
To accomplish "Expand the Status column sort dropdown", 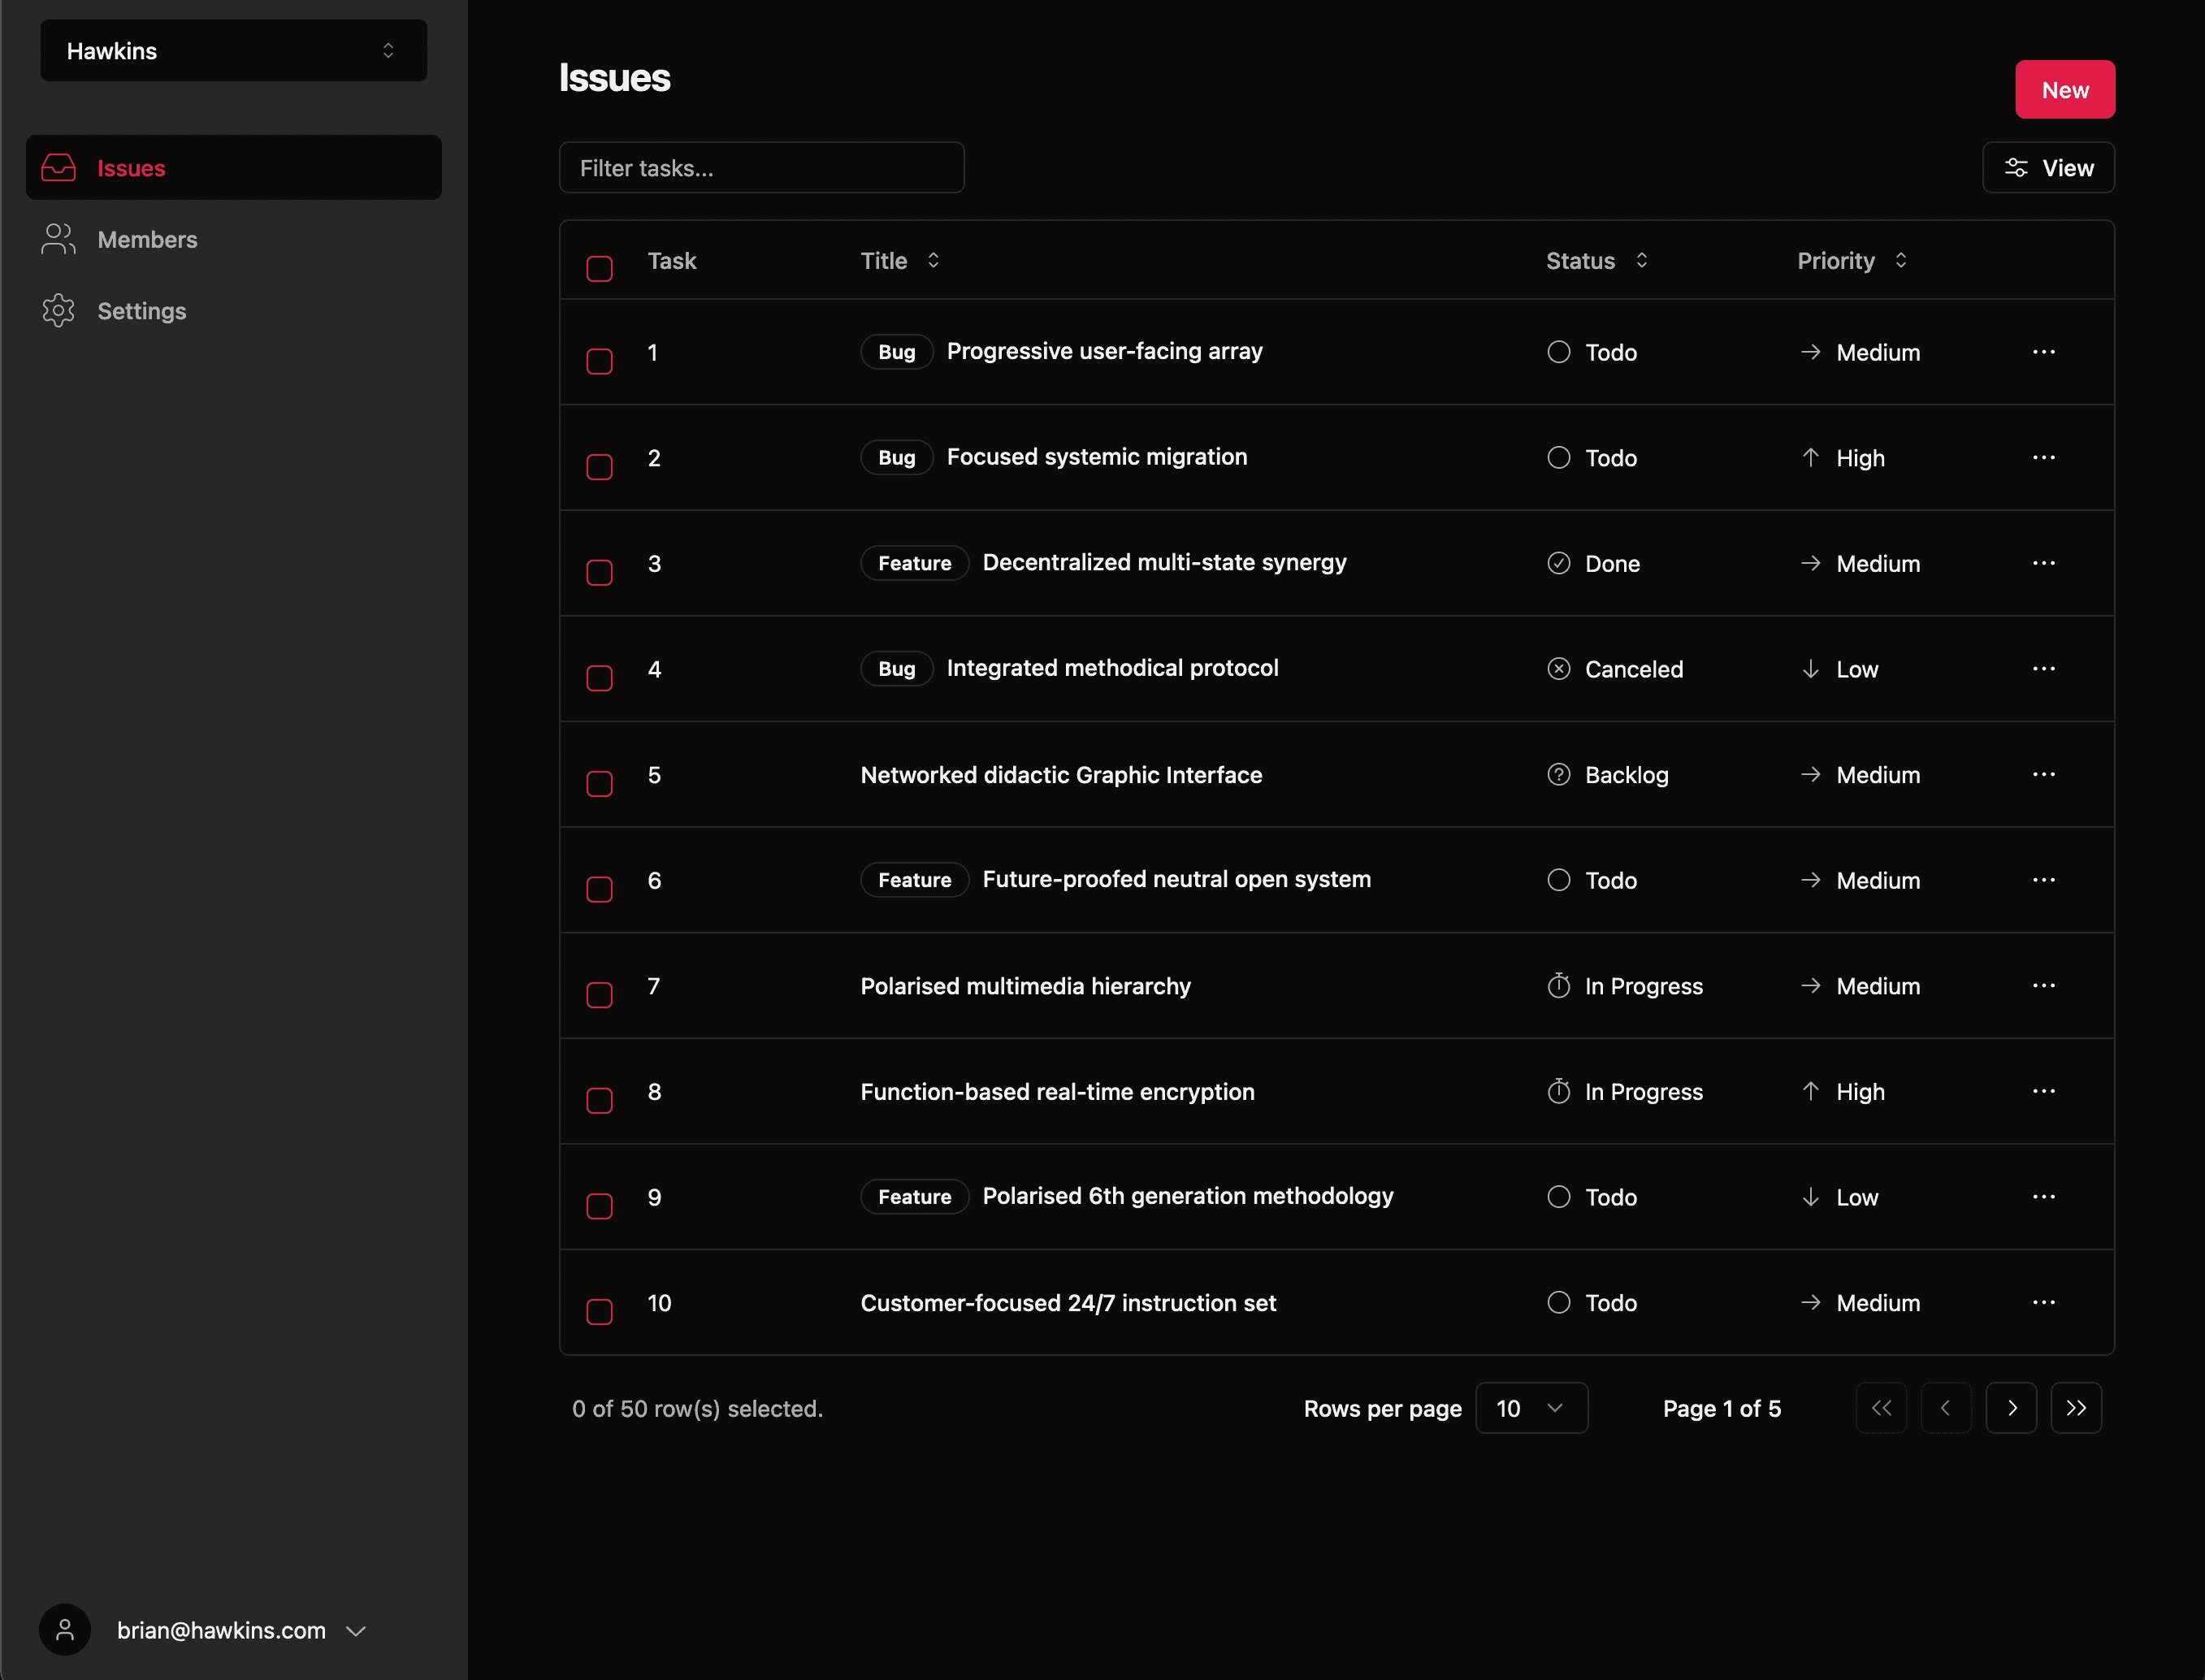I will (1642, 261).
